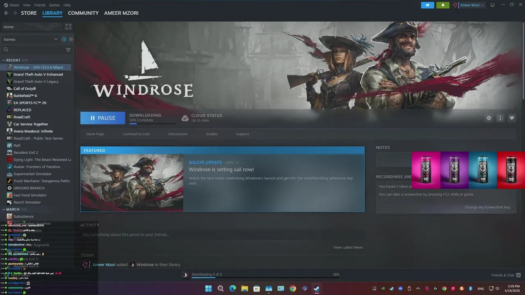The image size is (525, 295).
Task: Open the Windows Start menu
Action: click(x=208, y=288)
